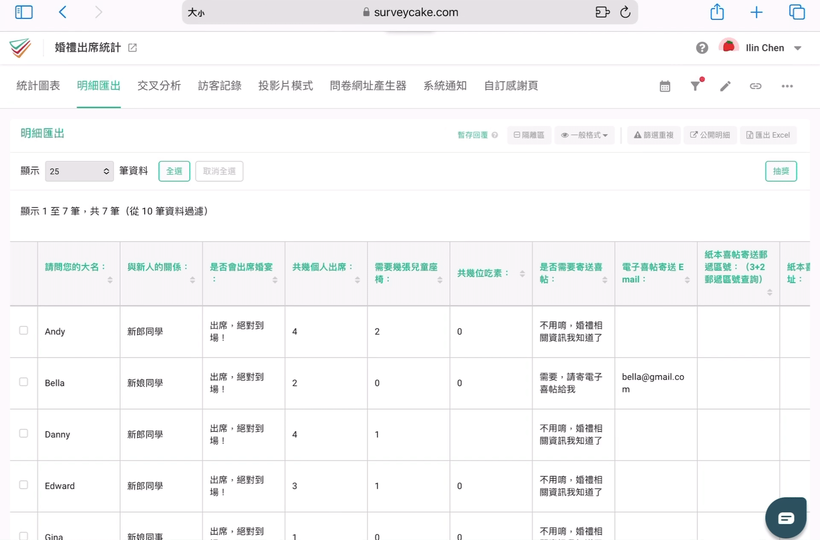The height and width of the screenshot is (540, 820).
Task: Sort by 電子喜帖寄送 Email column
Action: pyautogui.click(x=687, y=280)
